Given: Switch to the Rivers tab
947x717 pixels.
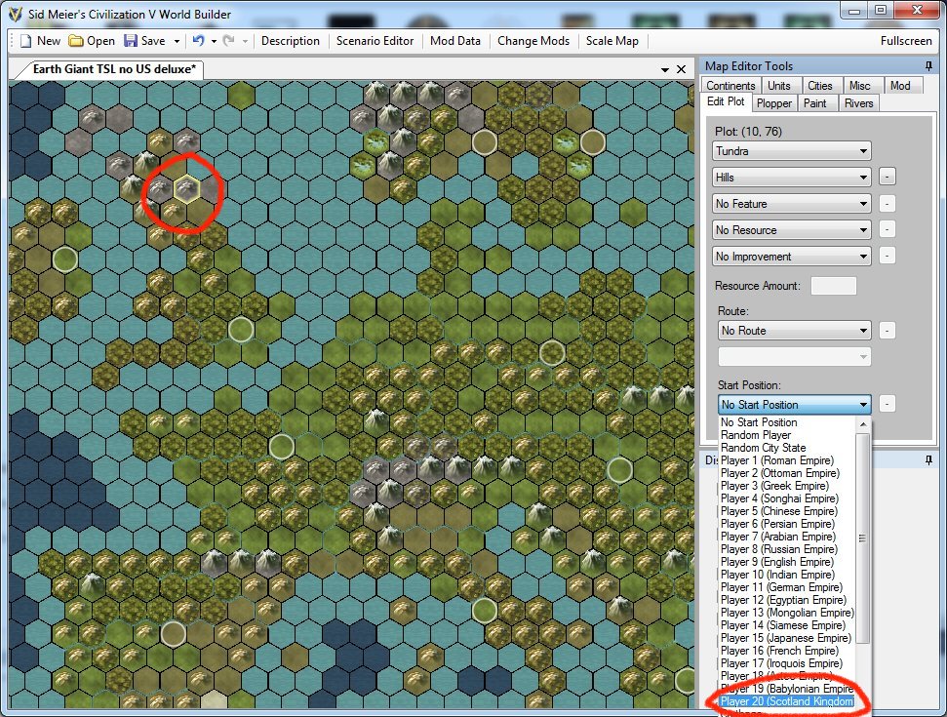Looking at the screenshot, I should 859,103.
